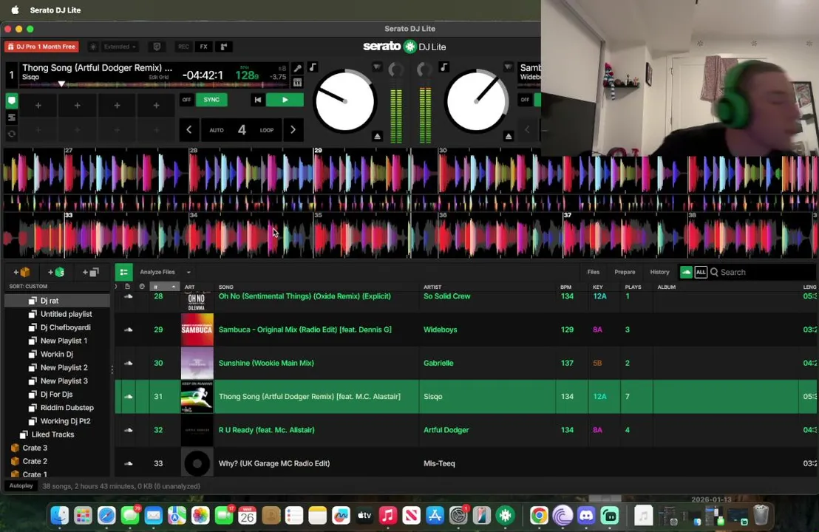This screenshot has height=532, width=819.
Task: Click the Serato DJ Lite apple menu item
Action: pos(55,10)
